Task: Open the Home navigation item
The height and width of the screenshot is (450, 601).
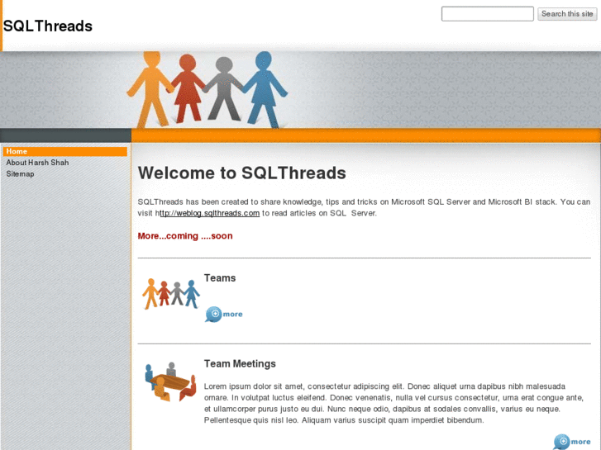Action: (65, 151)
